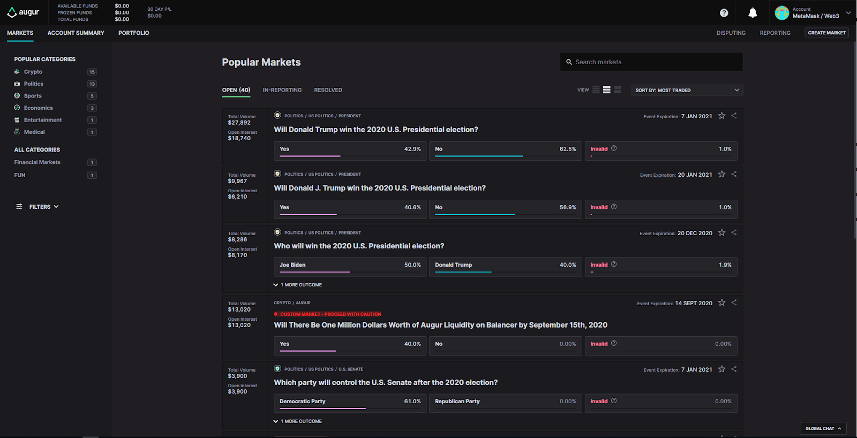Click Invalid info icon in Senate market
This screenshot has height=438, width=857.
(x=614, y=401)
